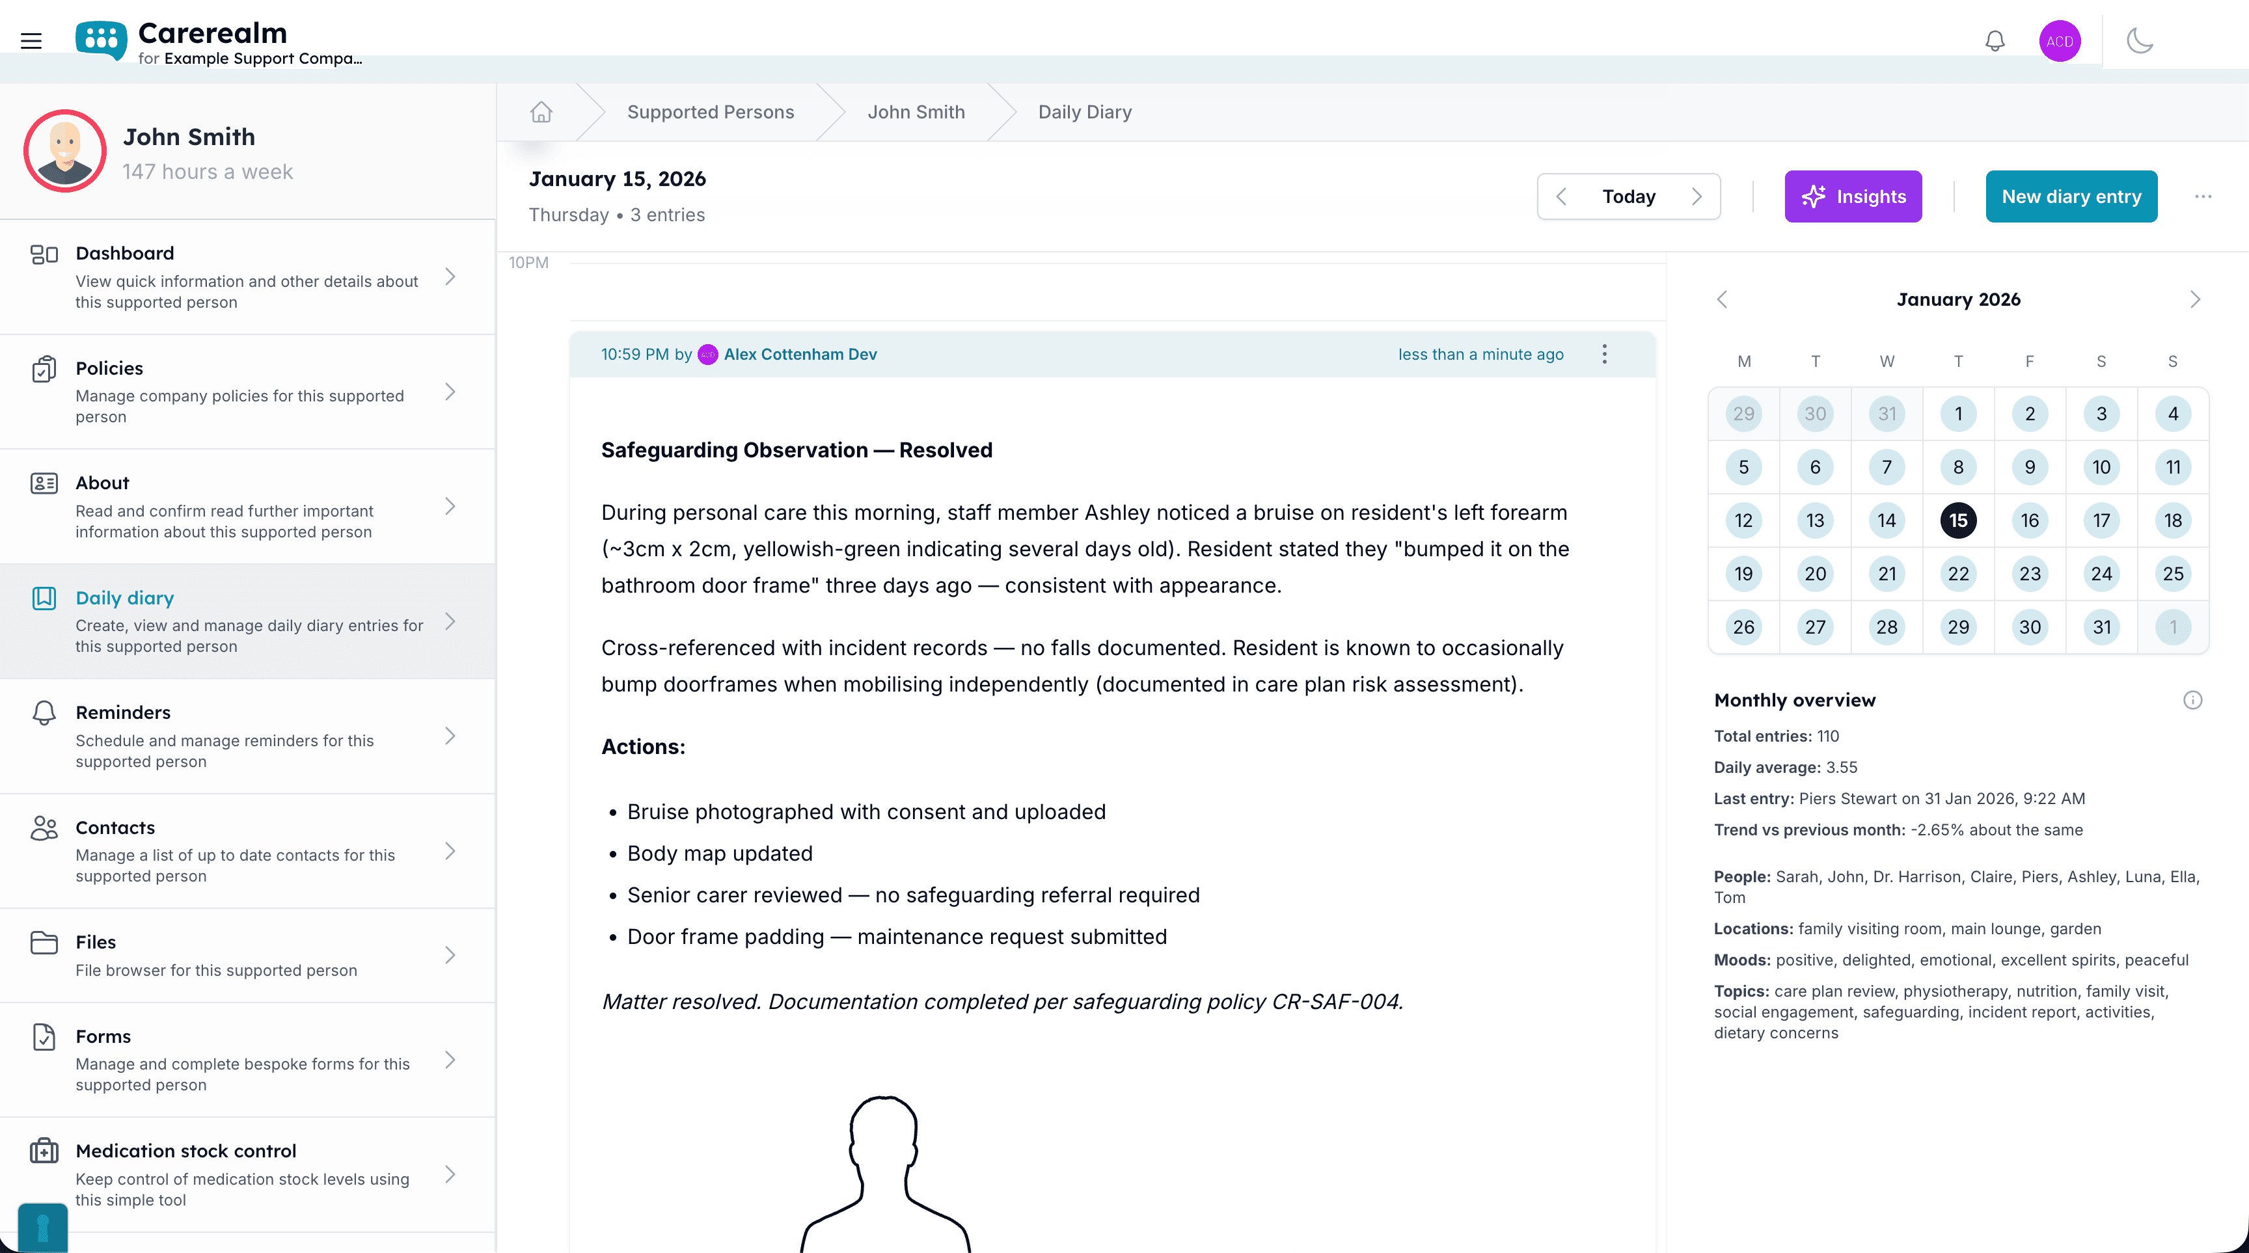Select the Daily Diary breadcrumb
The image size is (2249, 1253).
[x=1084, y=112]
